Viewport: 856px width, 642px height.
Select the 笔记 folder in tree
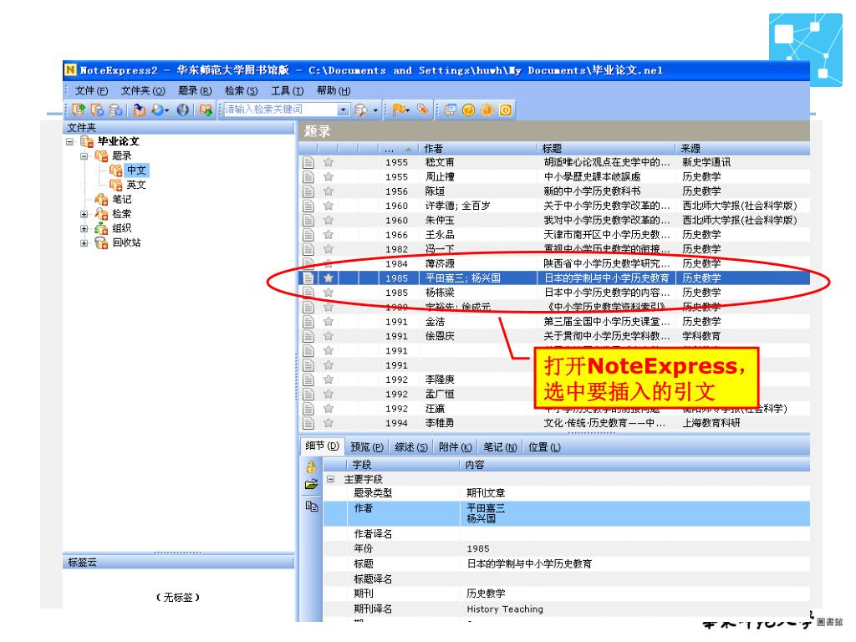pos(122,199)
